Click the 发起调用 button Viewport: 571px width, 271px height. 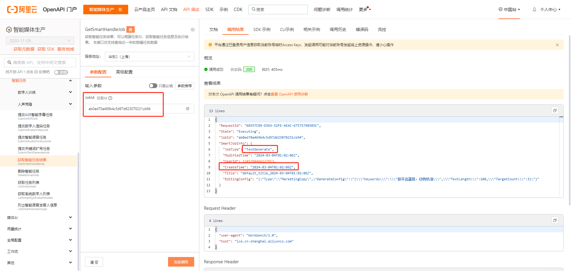[181, 262]
